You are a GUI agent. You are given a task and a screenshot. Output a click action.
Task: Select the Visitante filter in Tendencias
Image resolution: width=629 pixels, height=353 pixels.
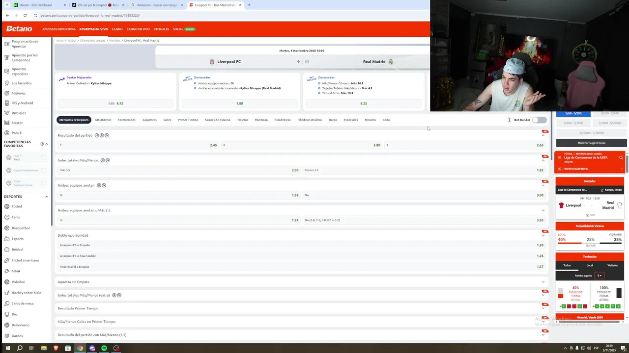(x=612, y=265)
